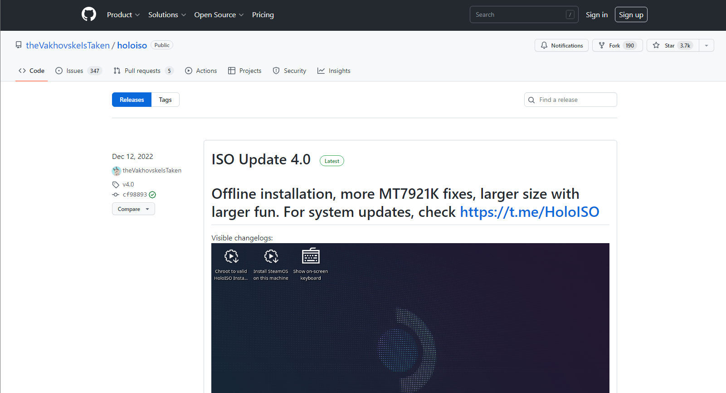Click the Fork icon
726x393 pixels.
602,45
